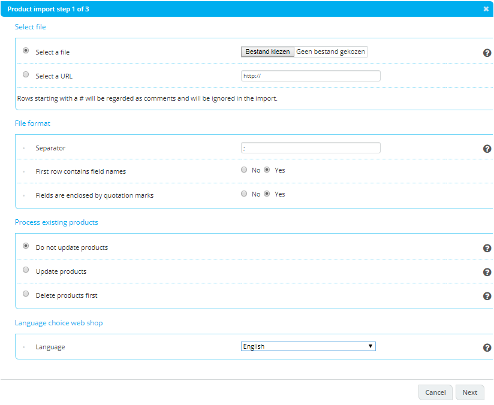Image resolution: width=494 pixels, height=405 pixels.
Task: Close the Product import dialog
Action: tap(486, 9)
